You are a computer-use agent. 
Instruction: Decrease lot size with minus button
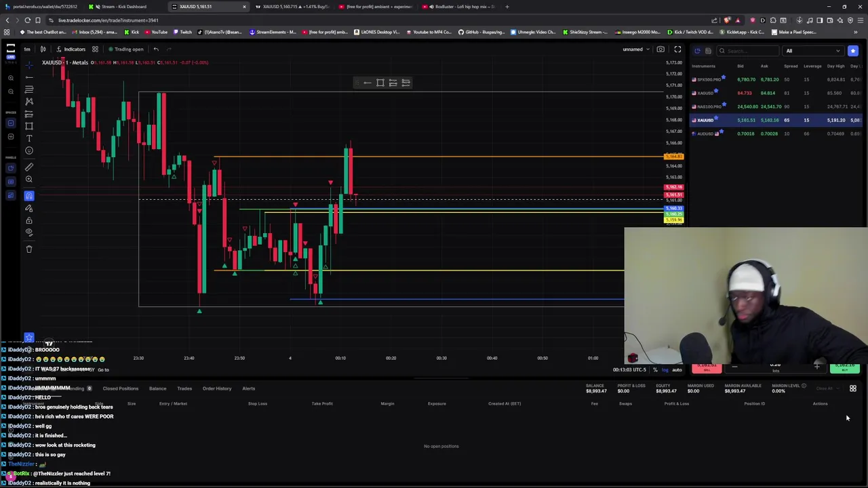click(x=734, y=367)
